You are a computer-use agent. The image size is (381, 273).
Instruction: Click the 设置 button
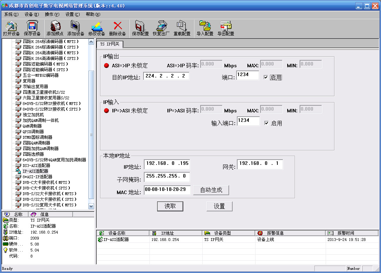pyautogui.click(x=220, y=206)
